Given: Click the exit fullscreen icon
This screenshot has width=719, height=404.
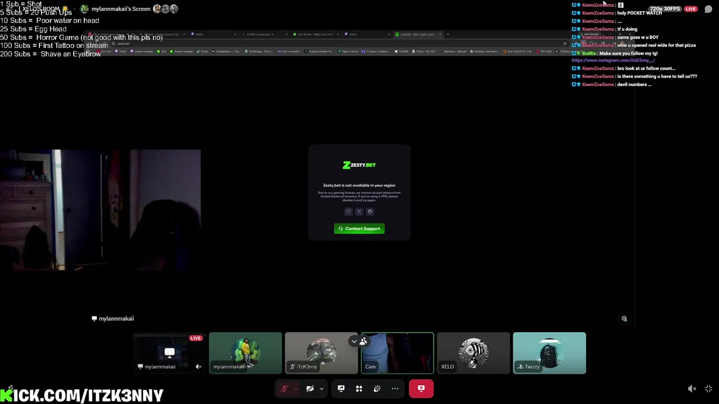Looking at the screenshot, I should click(708, 388).
